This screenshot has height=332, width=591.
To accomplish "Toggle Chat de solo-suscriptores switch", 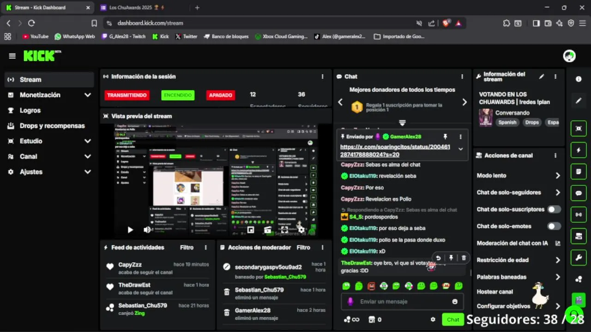I will [554, 209].
